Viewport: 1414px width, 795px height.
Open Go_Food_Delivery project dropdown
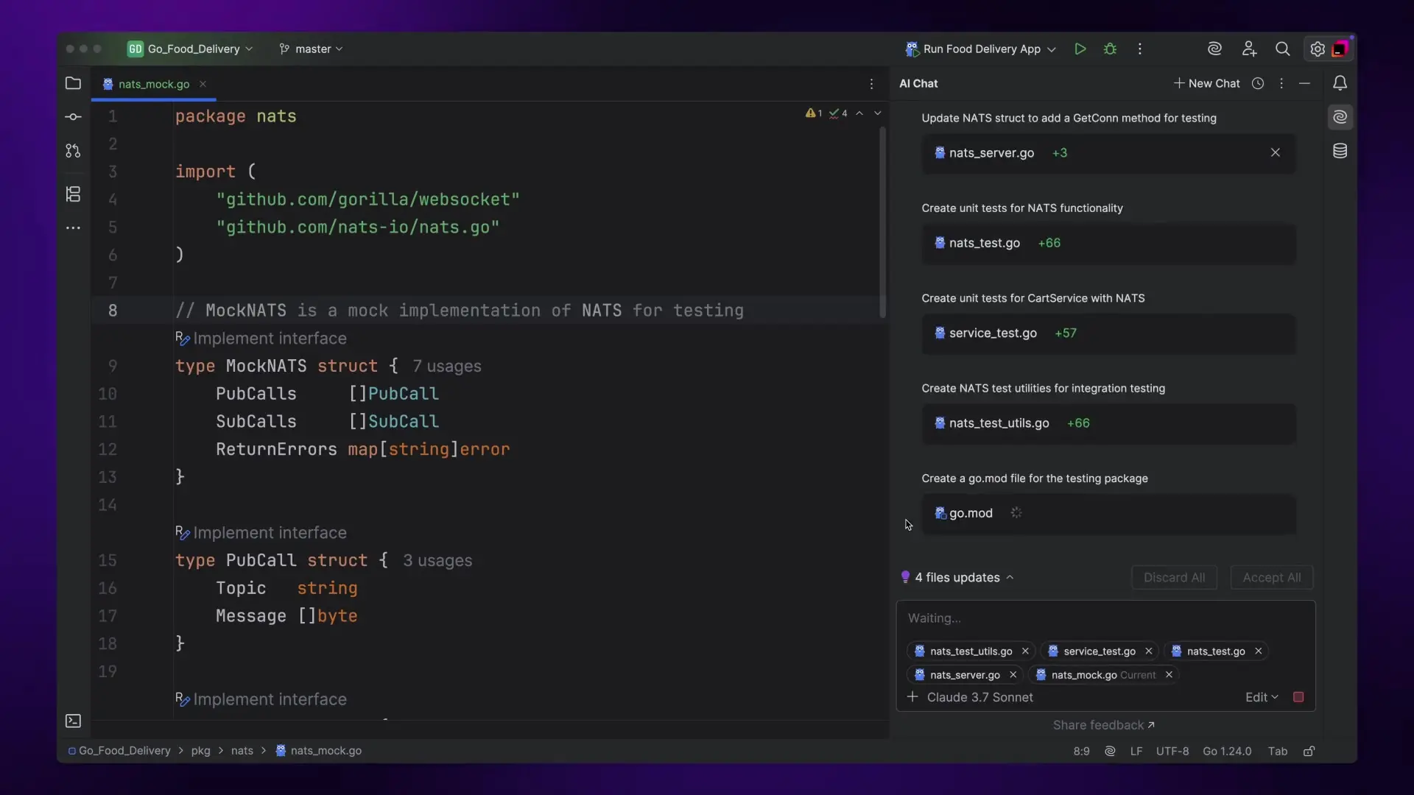click(x=191, y=49)
